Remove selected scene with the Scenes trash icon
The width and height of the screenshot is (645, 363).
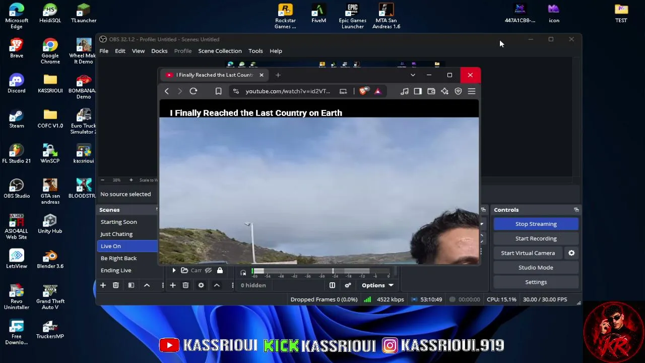pyautogui.click(x=116, y=285)
